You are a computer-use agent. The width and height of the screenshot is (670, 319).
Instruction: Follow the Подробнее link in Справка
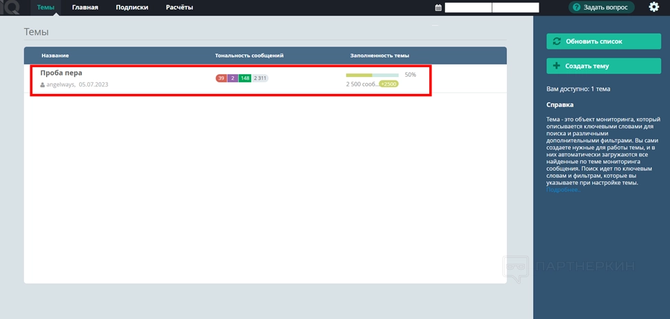[x=563, y=190]
